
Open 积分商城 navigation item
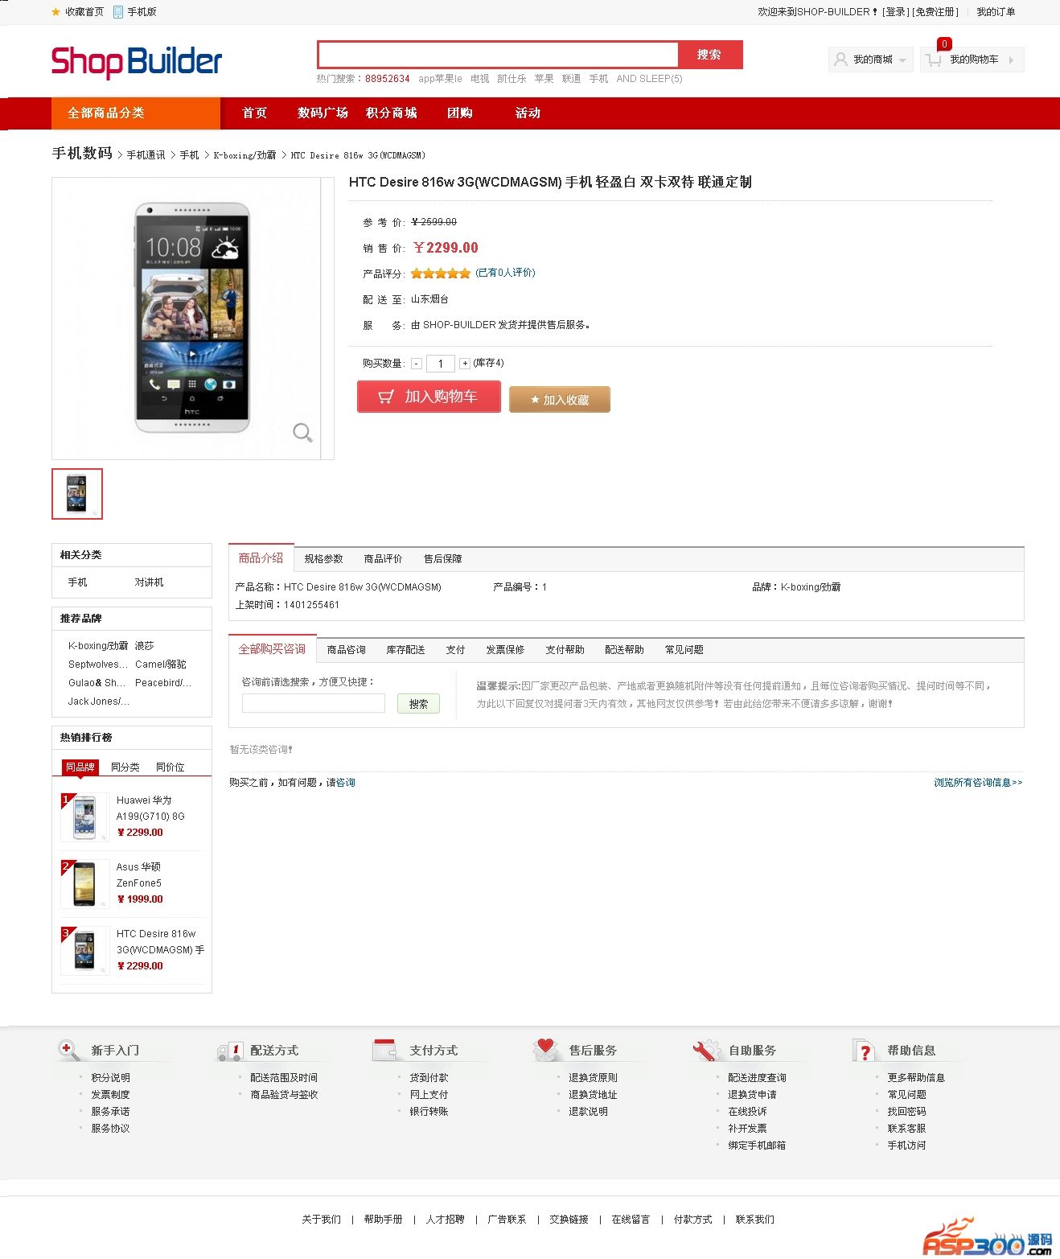(x=392, y=113)
